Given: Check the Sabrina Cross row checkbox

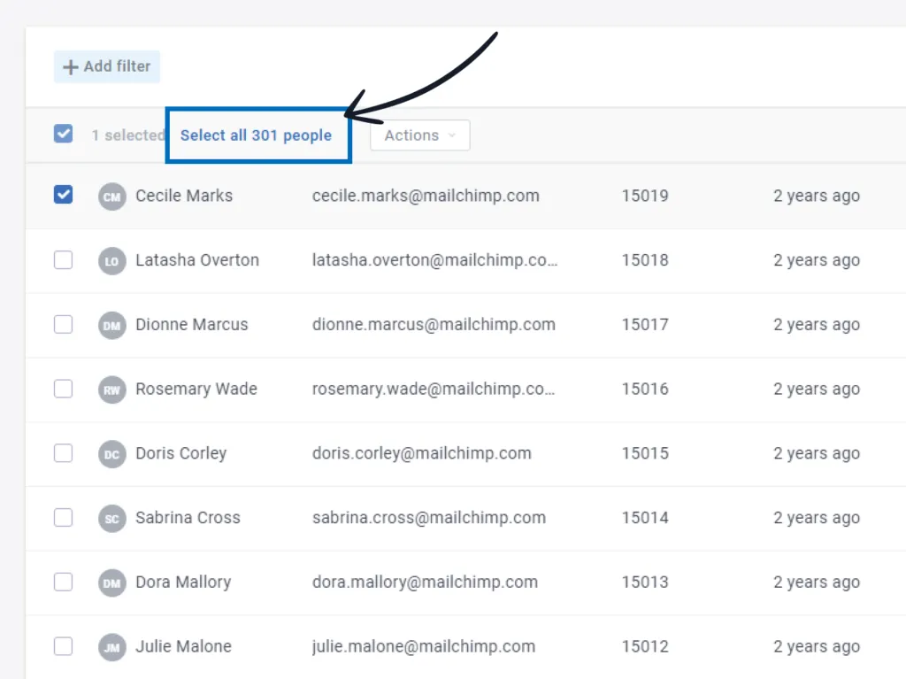Looking at the screenshot, I should point(64,517).
